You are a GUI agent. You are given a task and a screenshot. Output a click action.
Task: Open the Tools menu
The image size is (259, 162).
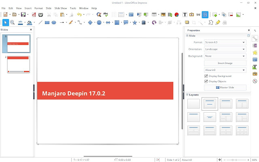(73, 8)
